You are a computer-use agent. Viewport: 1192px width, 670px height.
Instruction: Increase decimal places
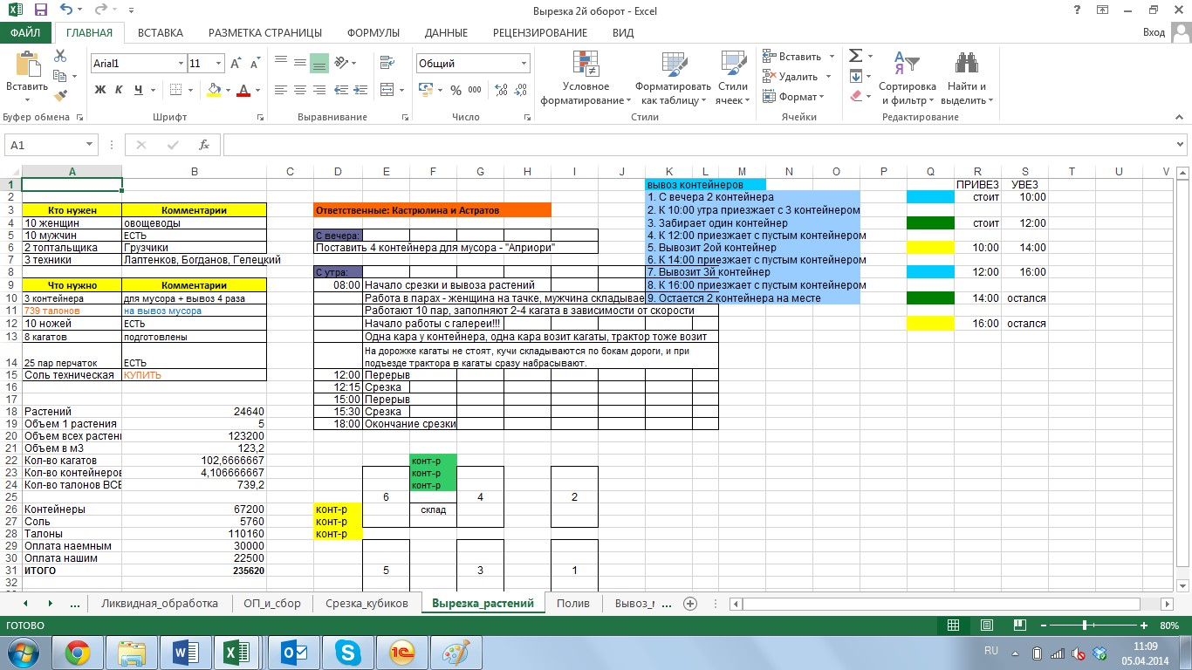[x=501, y=90]
